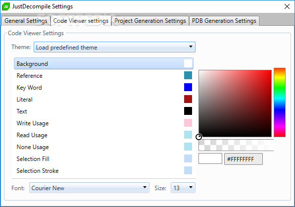Screen dimensions: 295x207
Task: Select the Background list item
Action: [103, 63]
